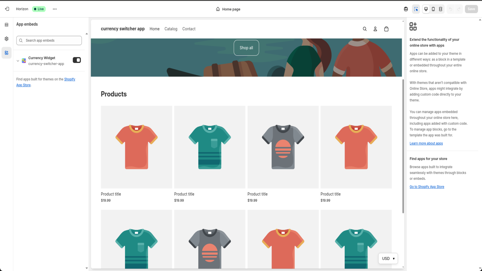Click the exit editor icon top-left
The image size is (482, 271).
click(7, 9)
